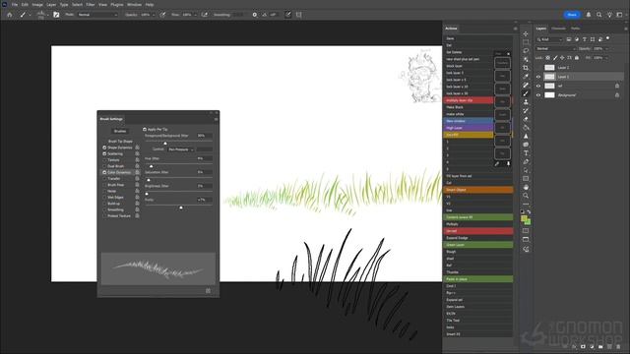Select the Type tool

point(526,153)
